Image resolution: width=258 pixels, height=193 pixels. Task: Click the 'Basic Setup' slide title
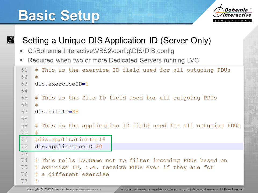(59, 16)
